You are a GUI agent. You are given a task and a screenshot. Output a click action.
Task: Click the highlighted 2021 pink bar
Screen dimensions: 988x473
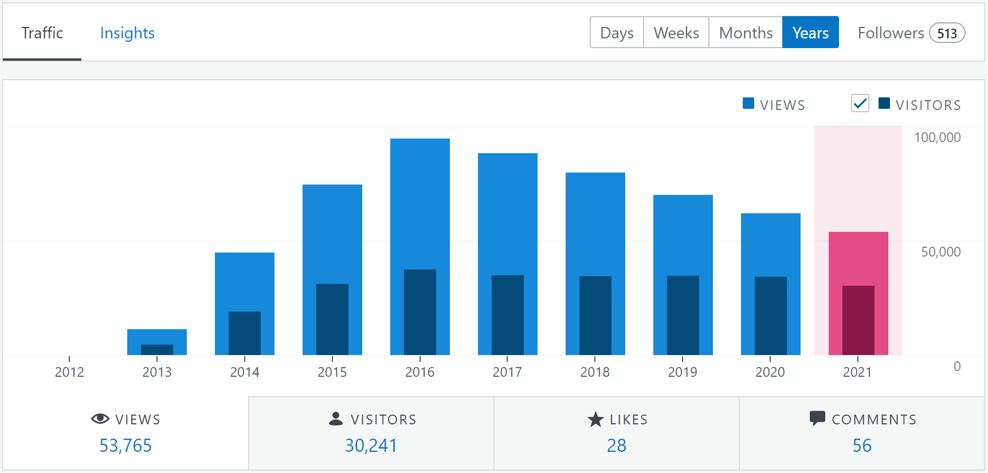[x=858, y=258]
